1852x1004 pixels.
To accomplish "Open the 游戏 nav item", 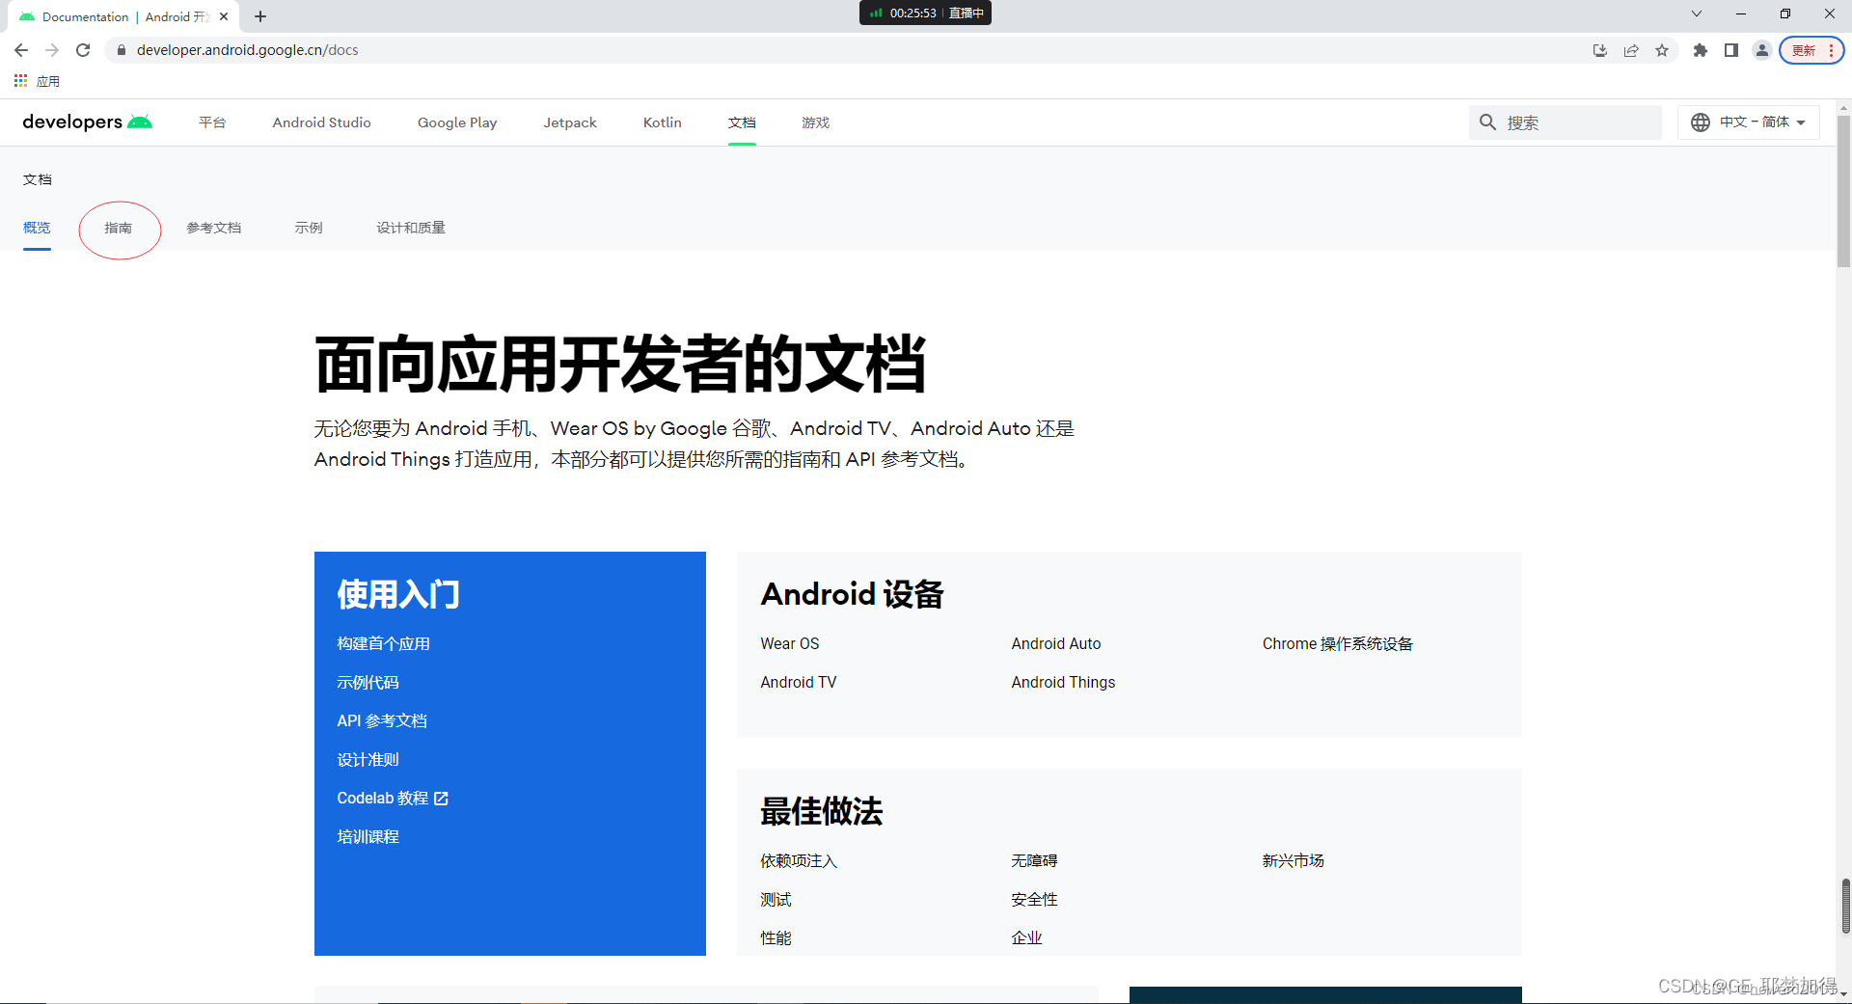I will 815,122.
